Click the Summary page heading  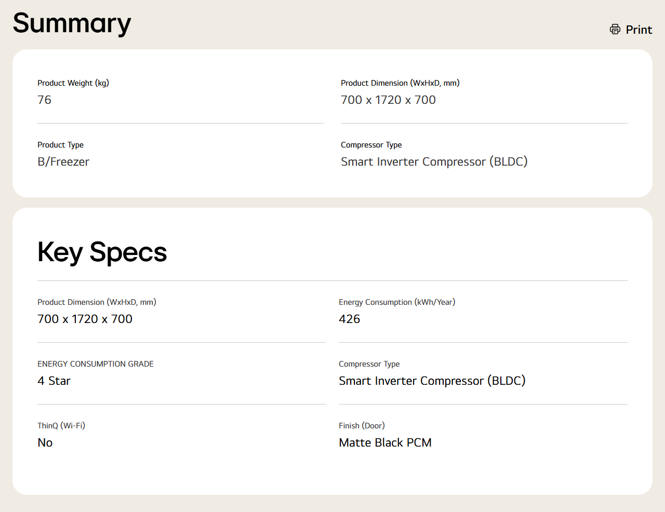72,23
